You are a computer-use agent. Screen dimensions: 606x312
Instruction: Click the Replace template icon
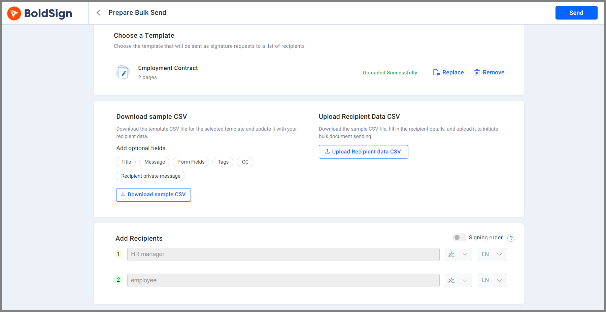436,72
